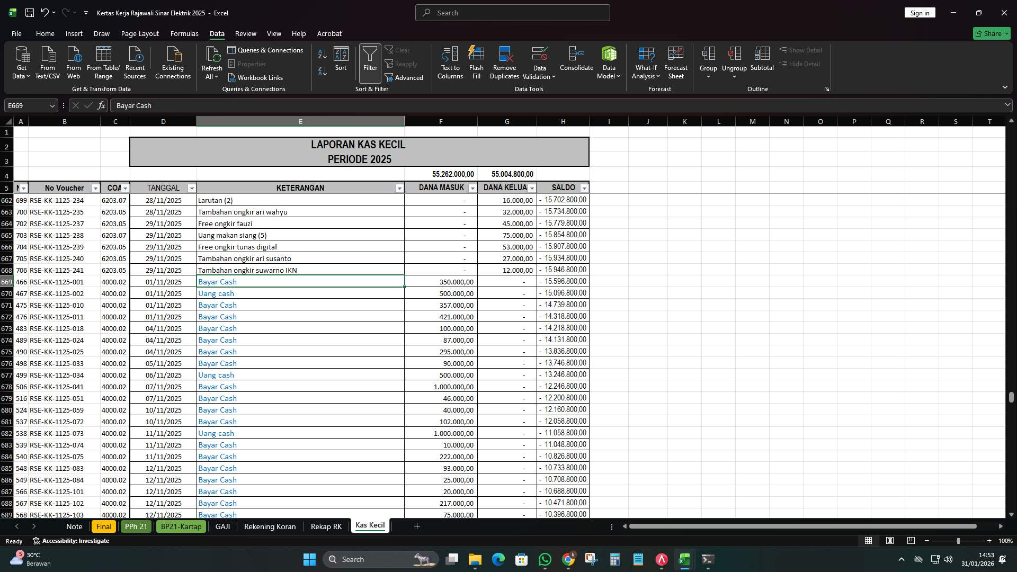Select the Flash Fill tool
Screen dimensions: 1017x572
click(476, 61)
